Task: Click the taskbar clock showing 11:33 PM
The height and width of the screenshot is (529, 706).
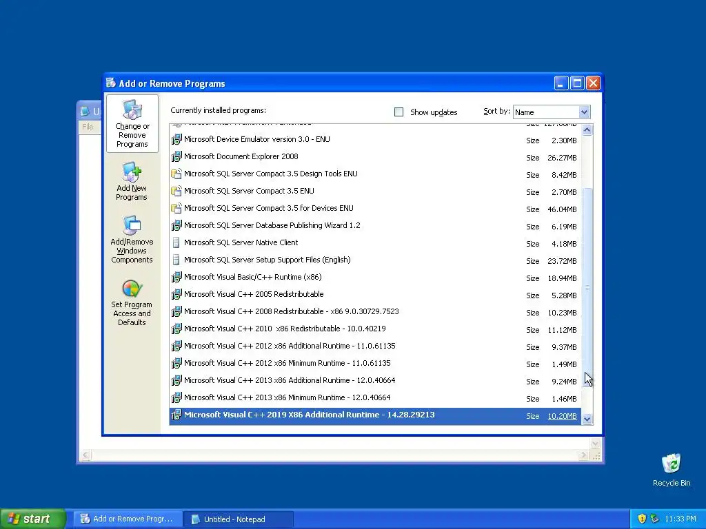Action: [680, 519]
